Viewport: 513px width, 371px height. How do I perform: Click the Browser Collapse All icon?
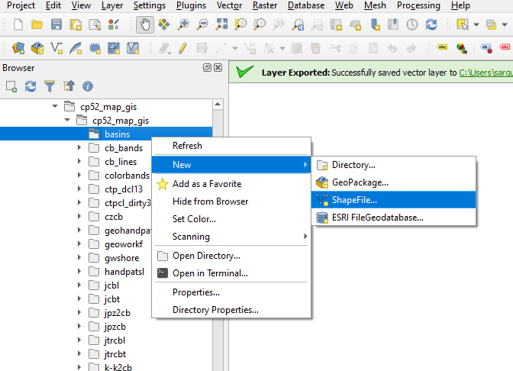[69, 86]
